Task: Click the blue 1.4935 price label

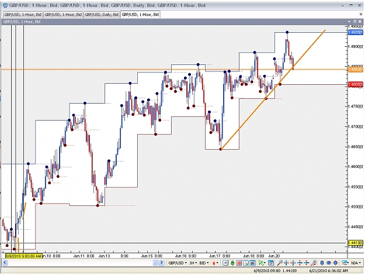Action: tap(355, 32)
